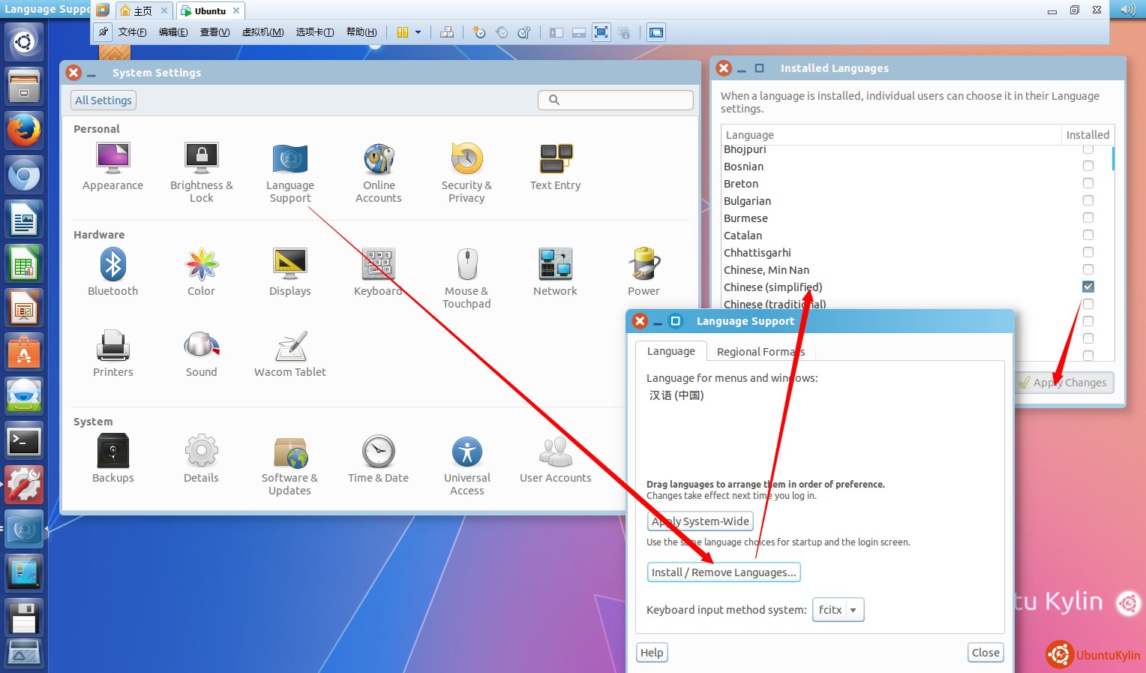Check the Bulgarian language checkbox
Image resolution: width=1146 pixels, height=673 pixels.
(1087, 200)
